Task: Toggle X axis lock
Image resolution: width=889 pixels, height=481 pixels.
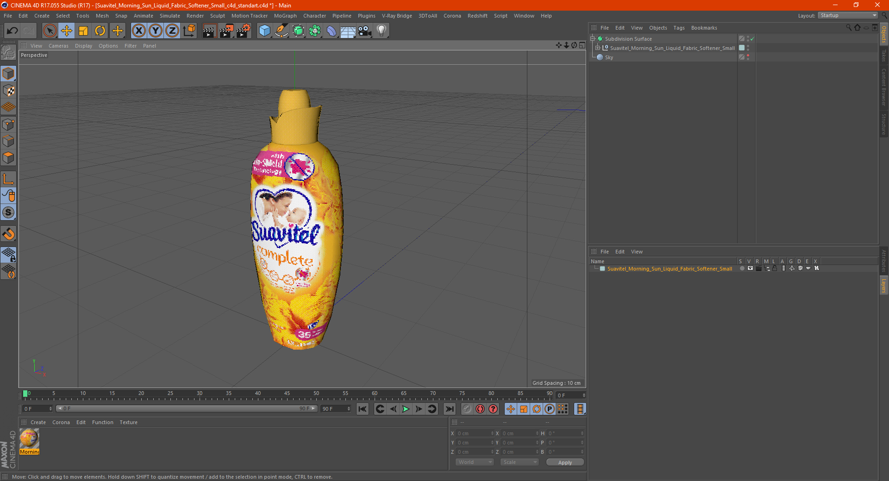Action: [x=138, y=31]
